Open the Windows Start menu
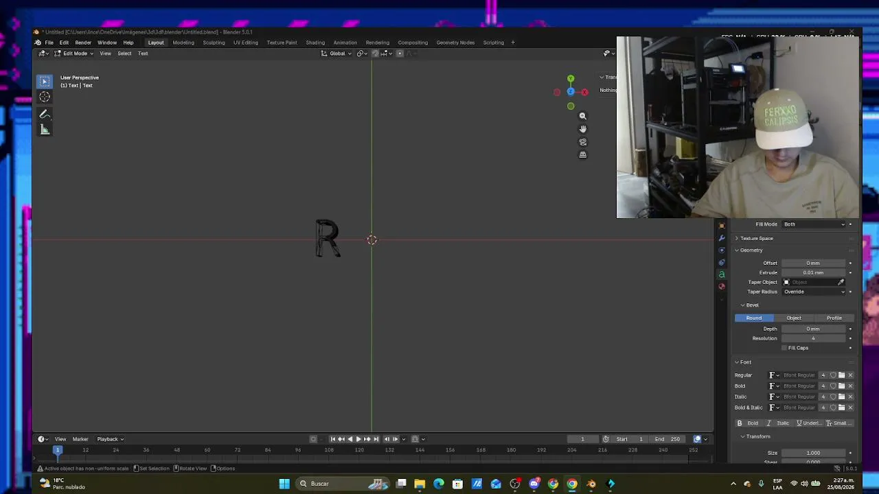Screen dimensions: 879x494 (284, 484)
